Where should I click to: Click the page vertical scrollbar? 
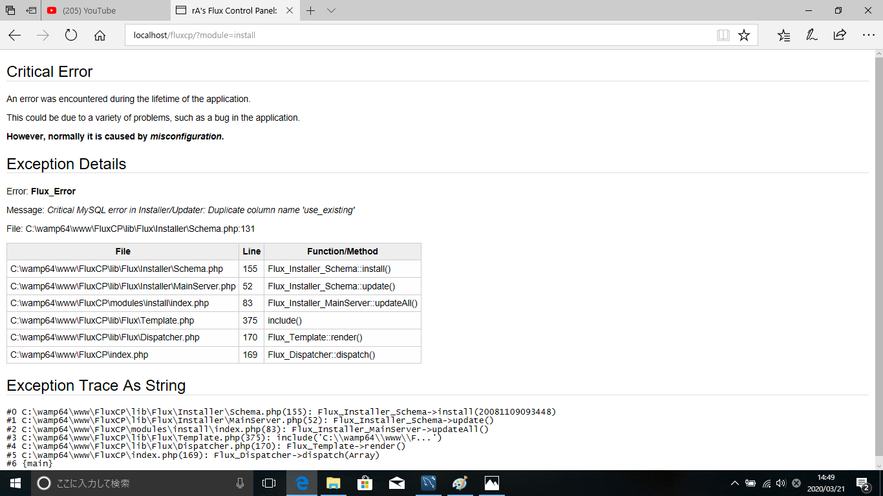pos(878,258)
